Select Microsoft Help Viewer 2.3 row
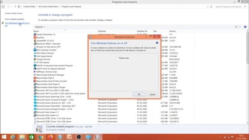The width and height of the screenshot is (249, 140). tap(114, 115)
